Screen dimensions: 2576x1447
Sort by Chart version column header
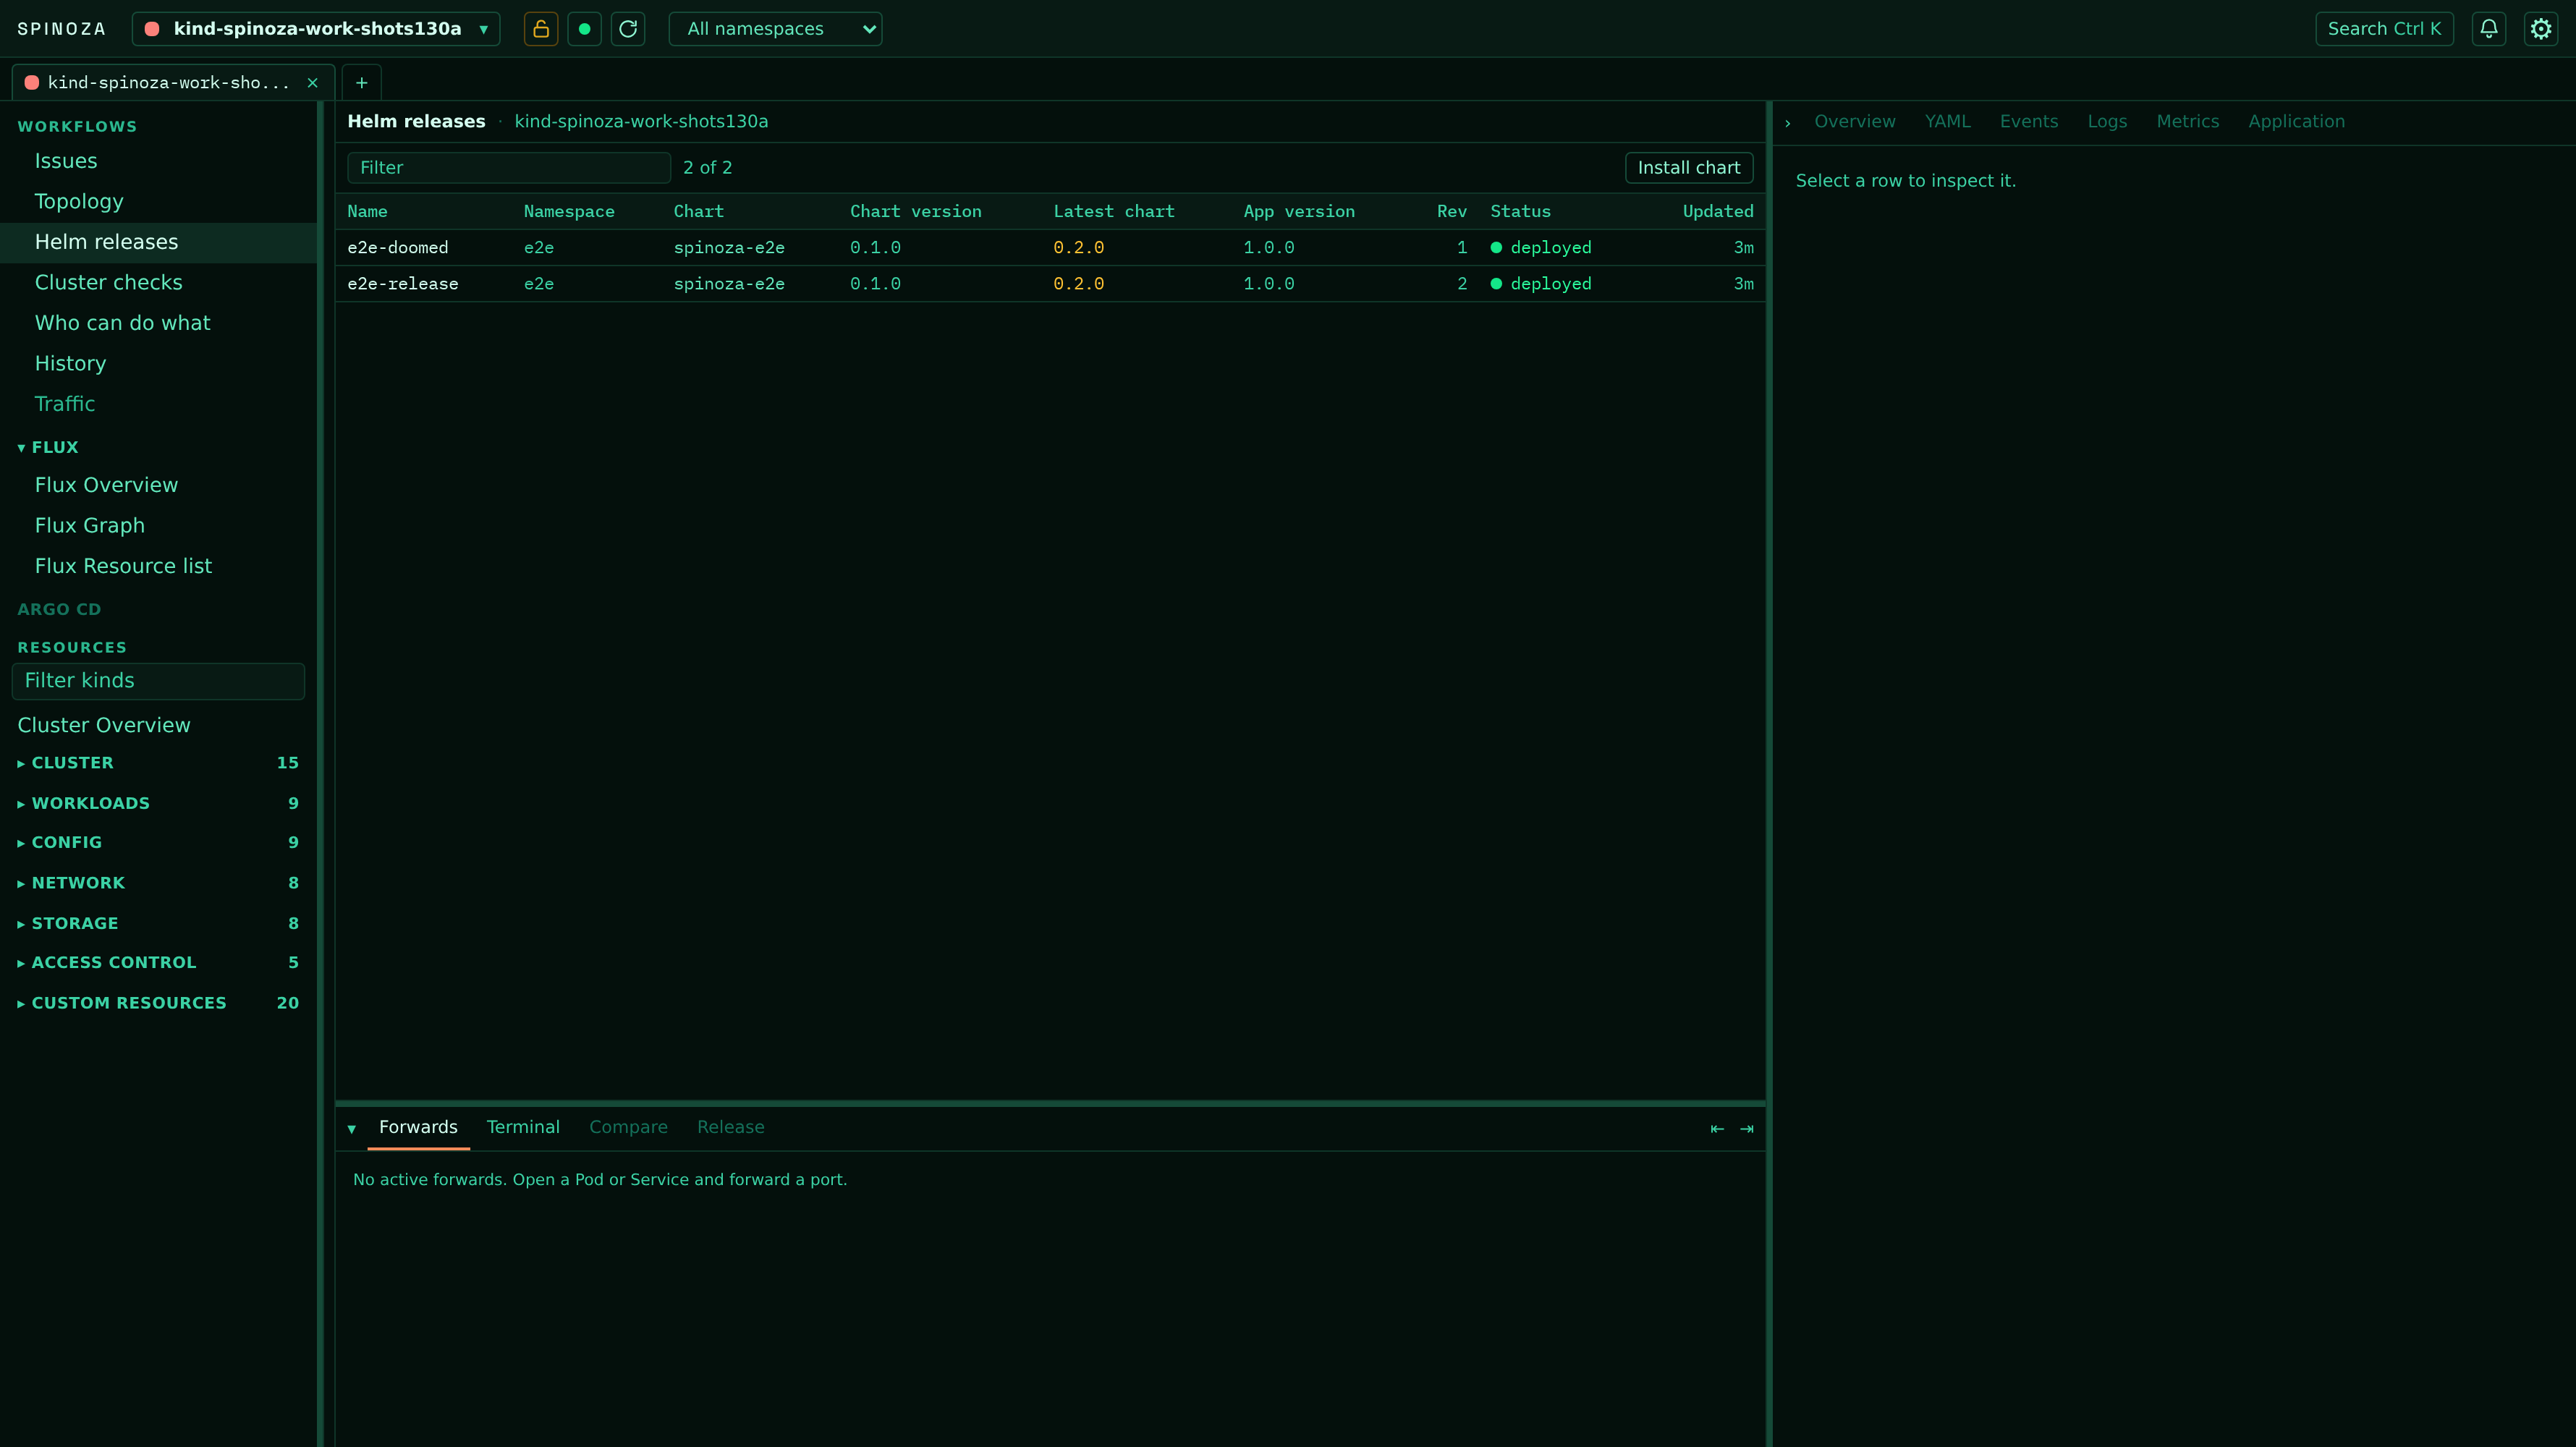[916, 212]
